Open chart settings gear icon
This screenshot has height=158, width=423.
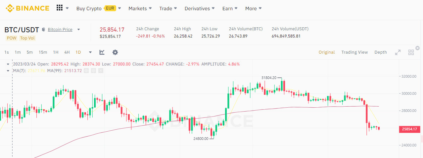pyautogui.click(x=115, y=52)
